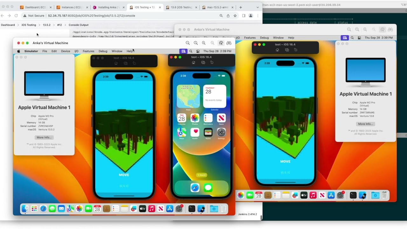
Task: Click #12 build breadcrumb in Jenkins
Action: pos(59,25)
